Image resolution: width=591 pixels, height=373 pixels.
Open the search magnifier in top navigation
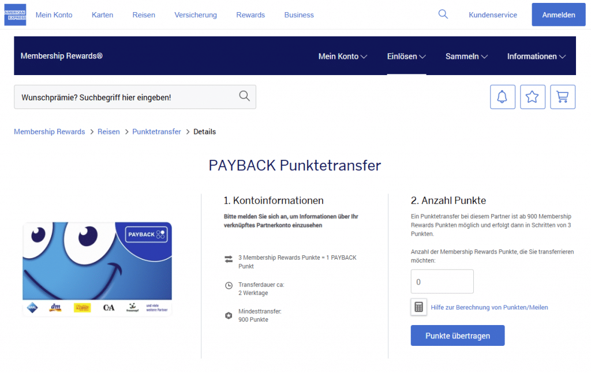click(x=443, y=14)
